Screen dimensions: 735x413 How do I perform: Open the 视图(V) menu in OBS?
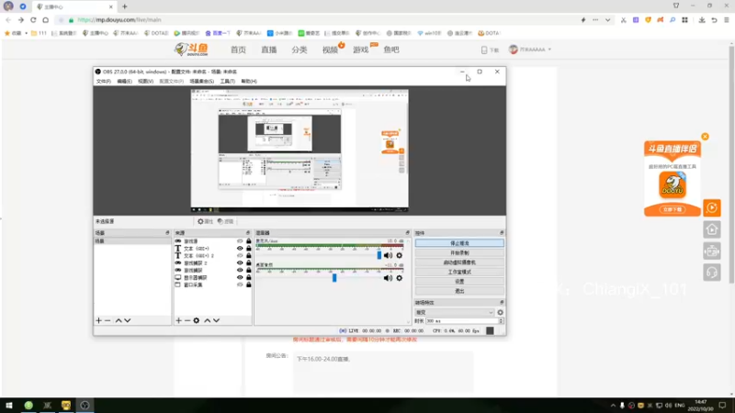coord(145,82)
